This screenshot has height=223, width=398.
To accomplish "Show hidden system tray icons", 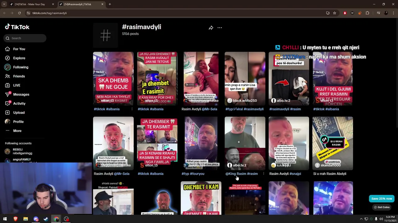I will (361, 219).
